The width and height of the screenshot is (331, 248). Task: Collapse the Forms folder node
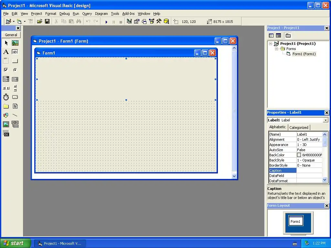coord(277,49)
